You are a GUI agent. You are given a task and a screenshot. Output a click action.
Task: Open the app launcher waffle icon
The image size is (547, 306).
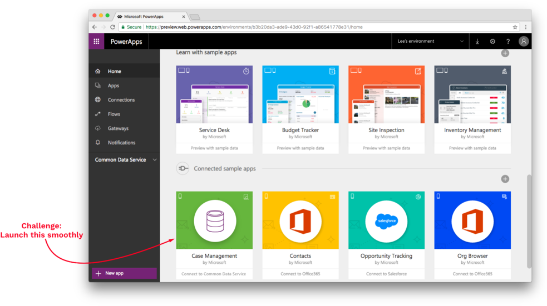tap(96, 41)
